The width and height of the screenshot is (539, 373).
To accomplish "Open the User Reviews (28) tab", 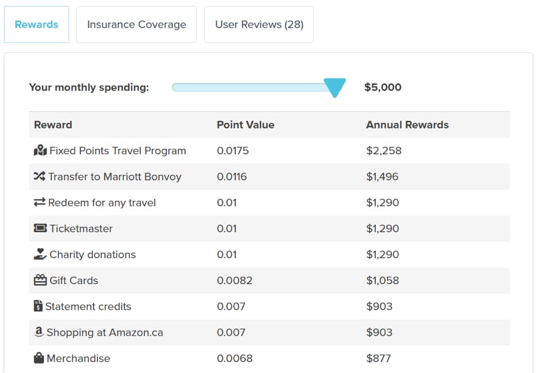I will (x=259, y=24).
